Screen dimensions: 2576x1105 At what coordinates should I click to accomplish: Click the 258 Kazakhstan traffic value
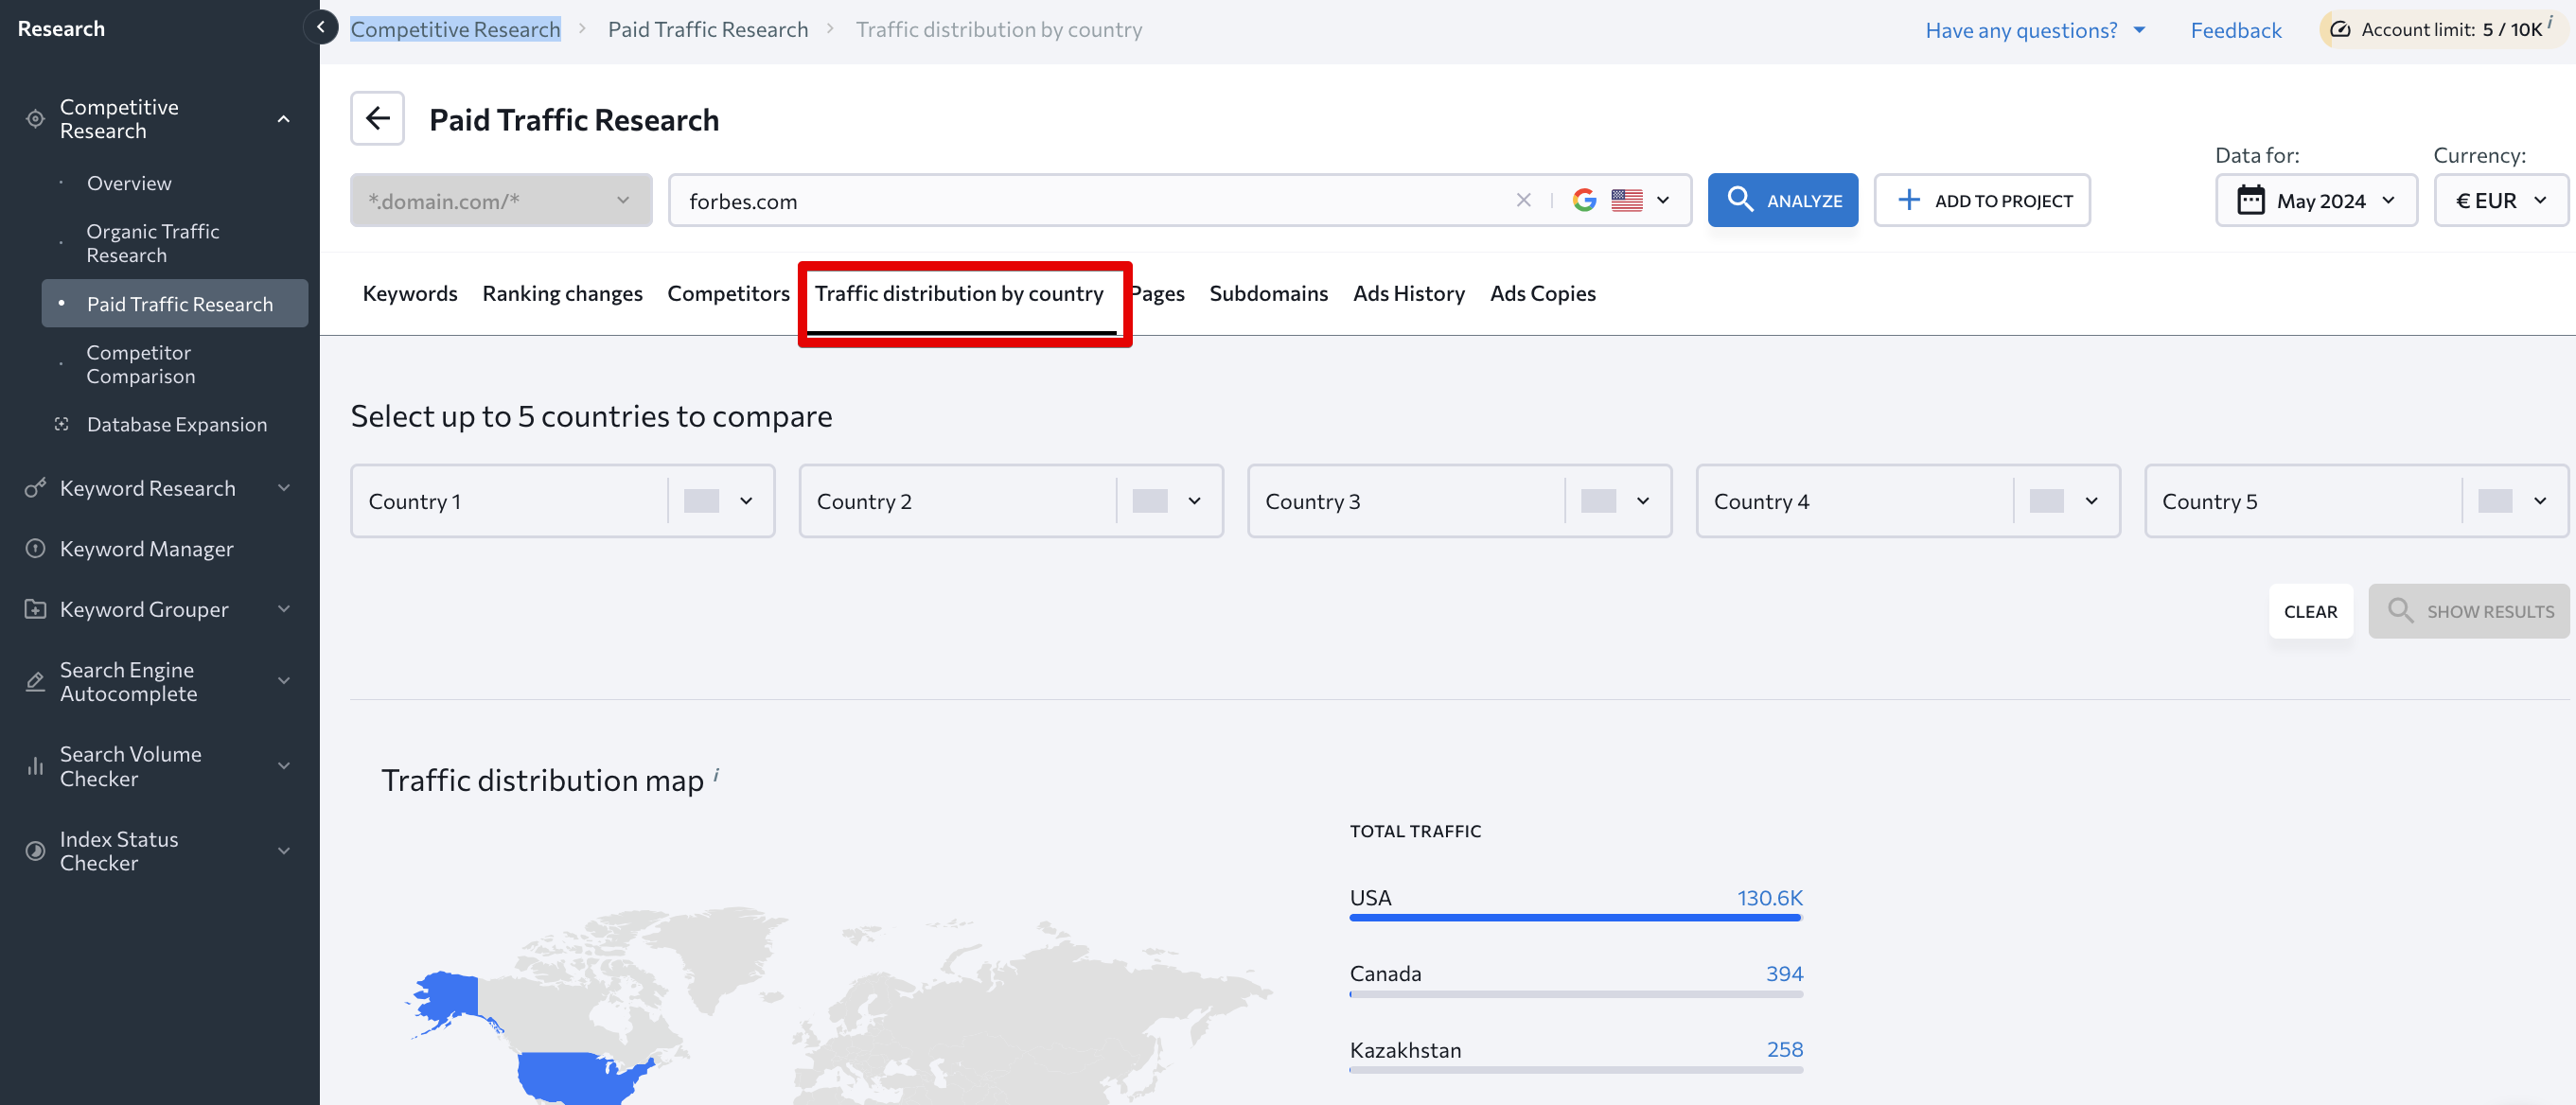click(x=1784, y=1049)
